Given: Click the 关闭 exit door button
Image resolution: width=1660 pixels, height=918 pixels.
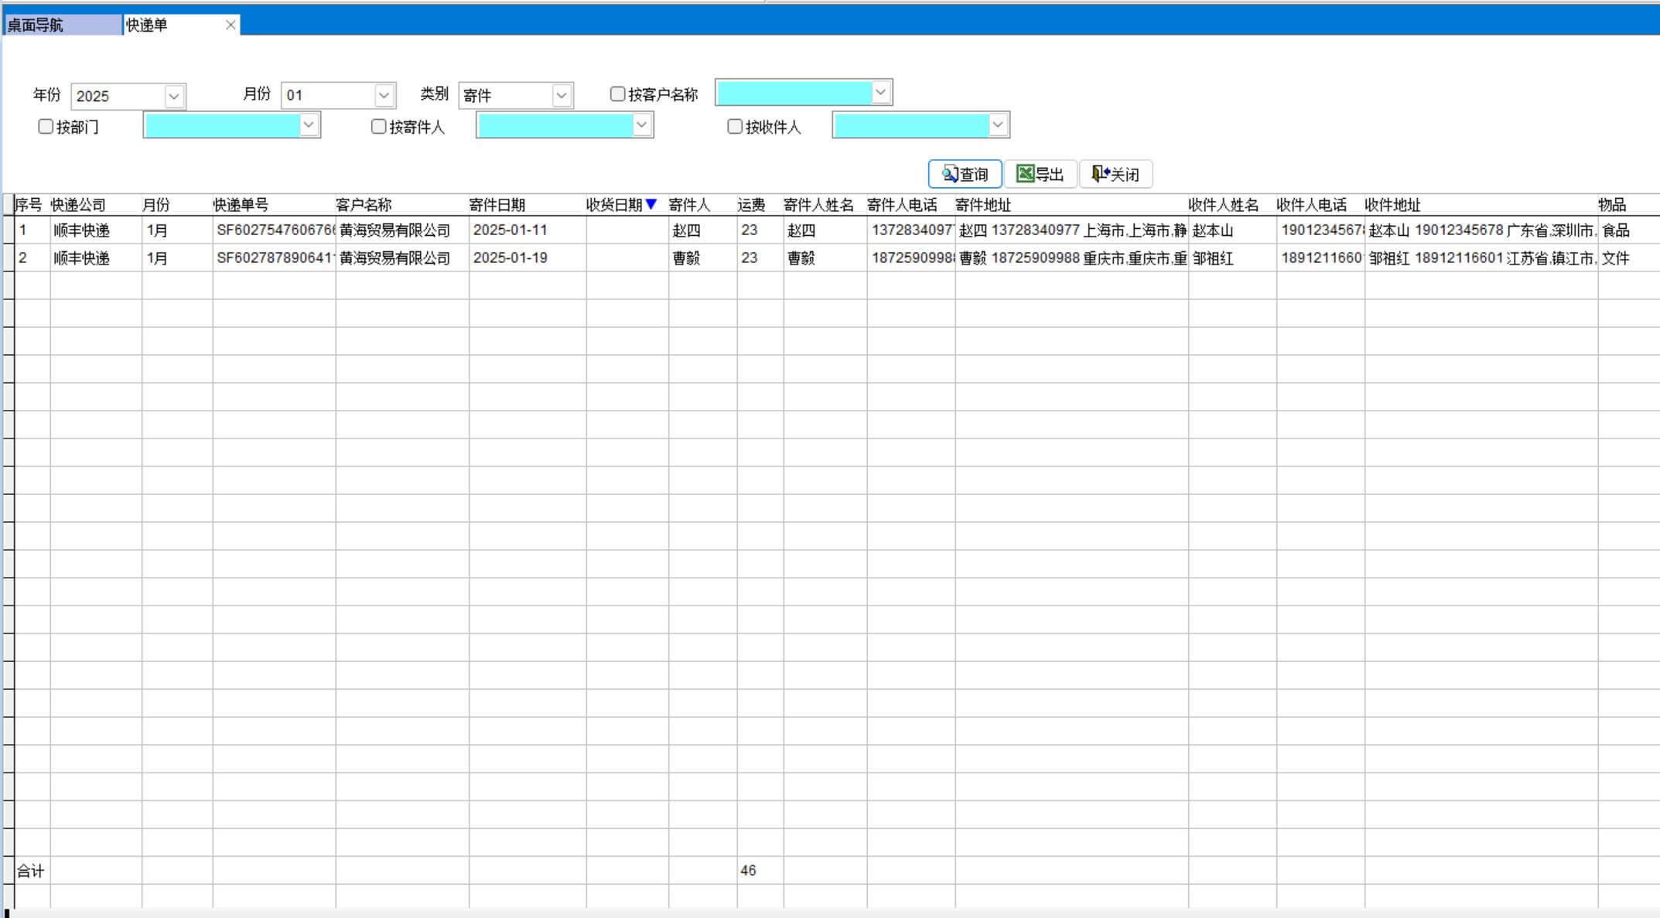Looking at the screenshot, I should (x=1115, y=174).
